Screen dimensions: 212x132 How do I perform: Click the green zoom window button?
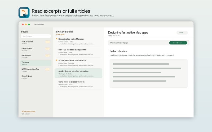click(x=29, y=25)
